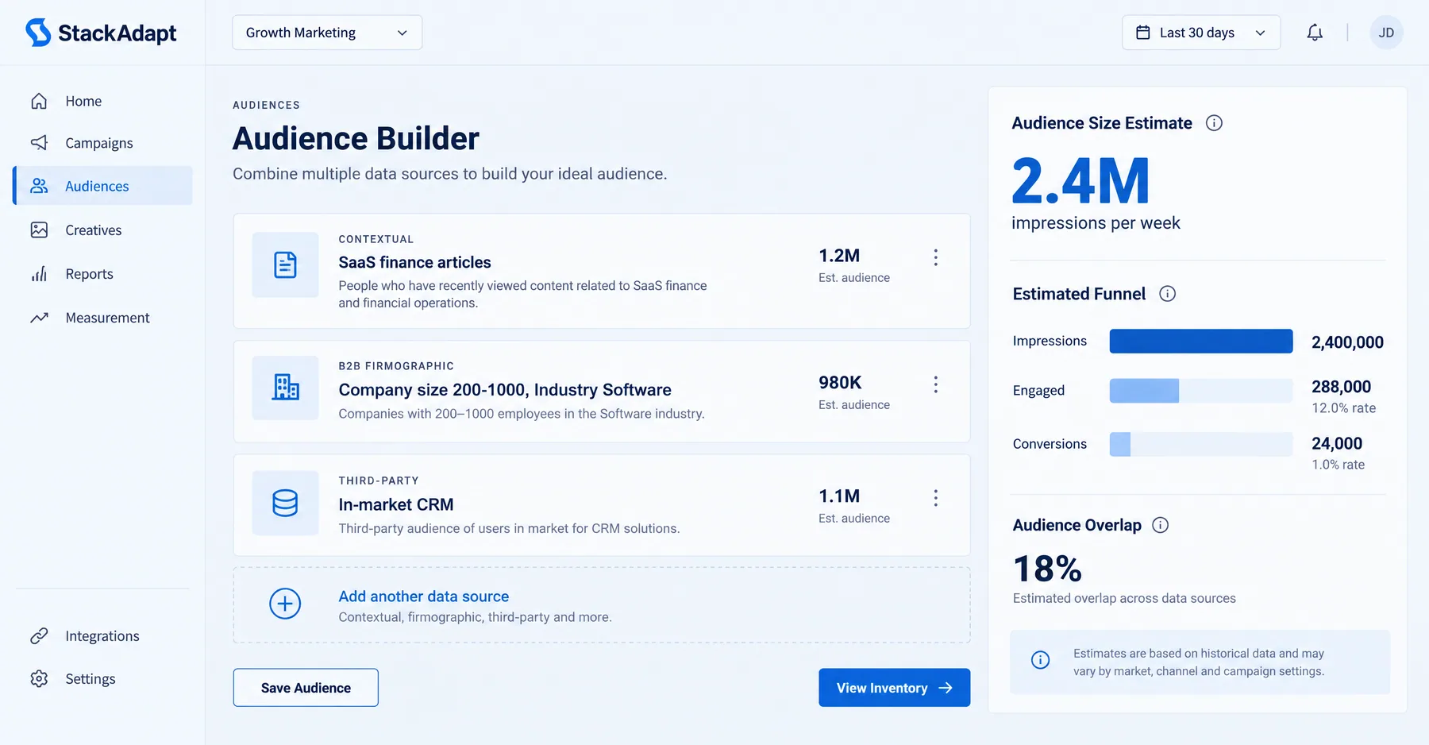This screenshot has height=745, width=1429.
Task: Click the 12.0% rate text under Engaged
Action: pos(1343,408)
